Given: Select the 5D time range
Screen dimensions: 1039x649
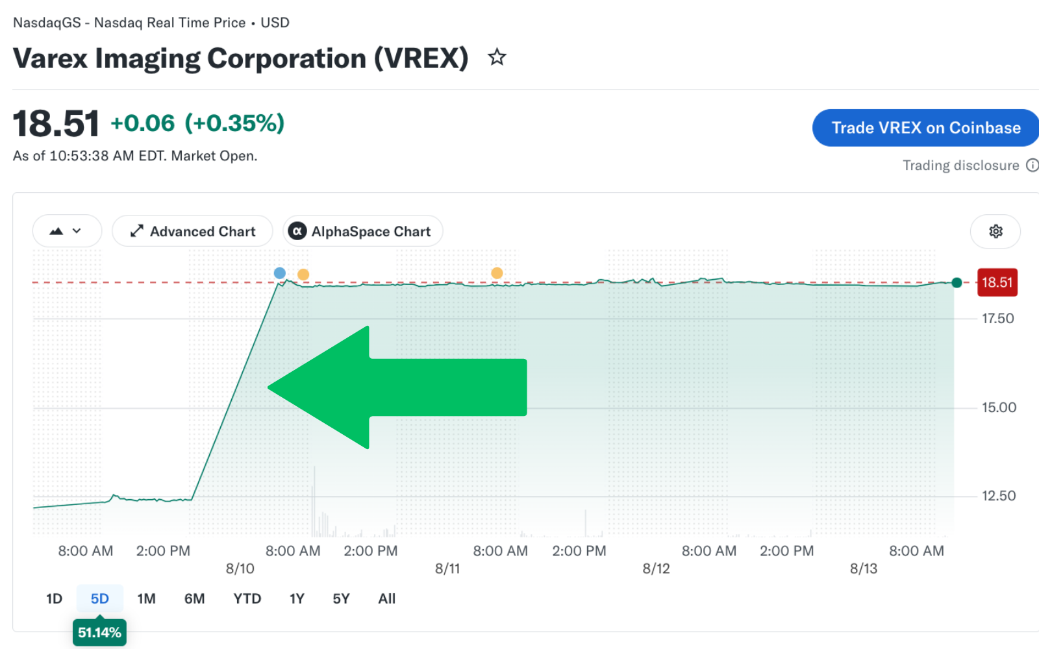Looking at the screenshot, I should (100, 598).
